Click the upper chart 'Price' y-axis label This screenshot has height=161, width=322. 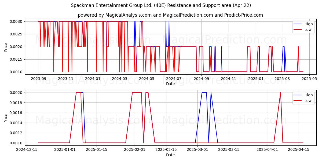click(6, 47)
